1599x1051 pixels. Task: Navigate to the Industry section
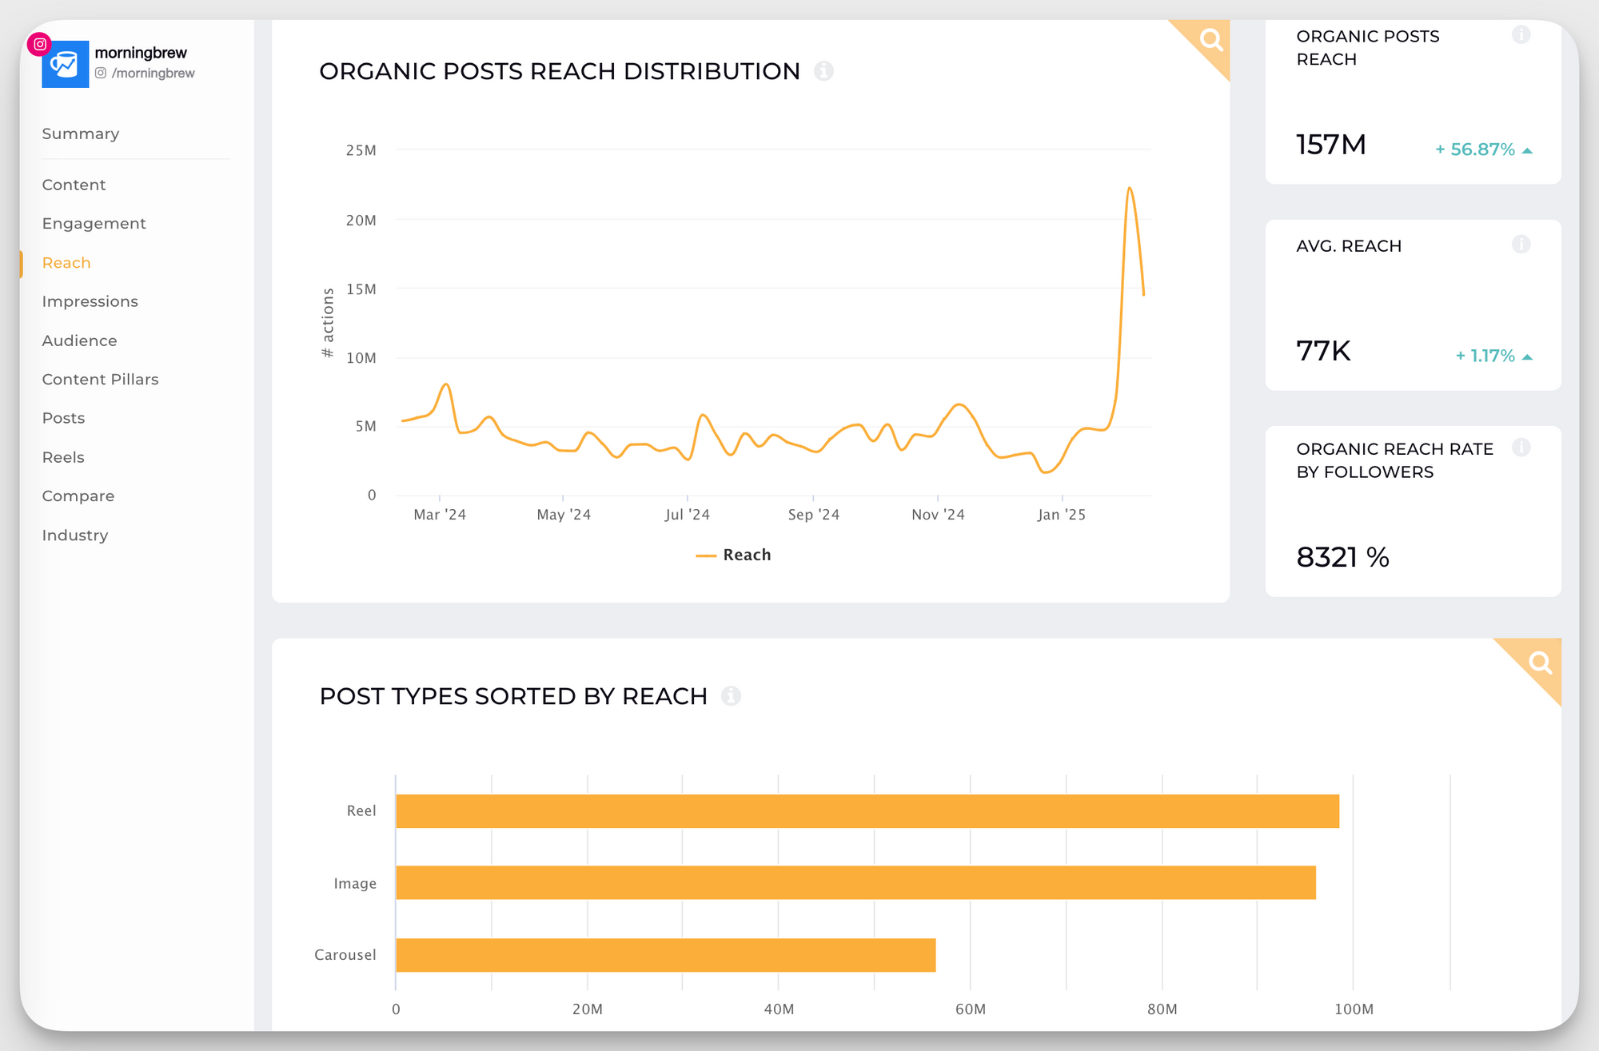tap(75, 534)
